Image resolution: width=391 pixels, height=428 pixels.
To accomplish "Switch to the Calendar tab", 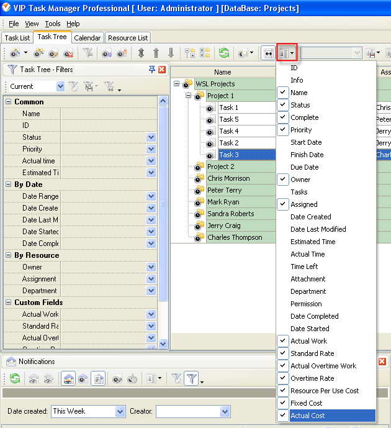I will pos(88,38).
